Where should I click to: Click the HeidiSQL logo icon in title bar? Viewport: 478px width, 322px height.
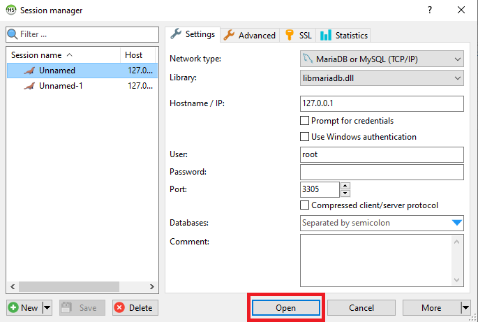click(x=11, y=10)
